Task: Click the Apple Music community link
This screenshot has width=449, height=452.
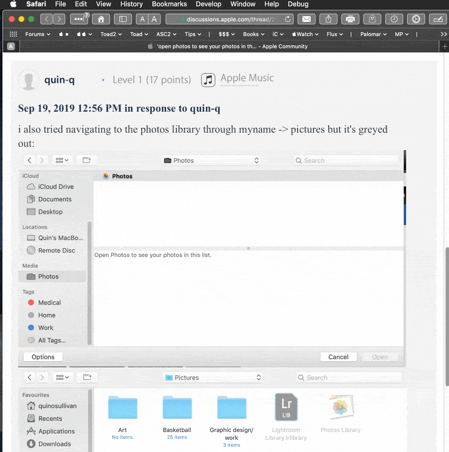Action: coord(247,78)
